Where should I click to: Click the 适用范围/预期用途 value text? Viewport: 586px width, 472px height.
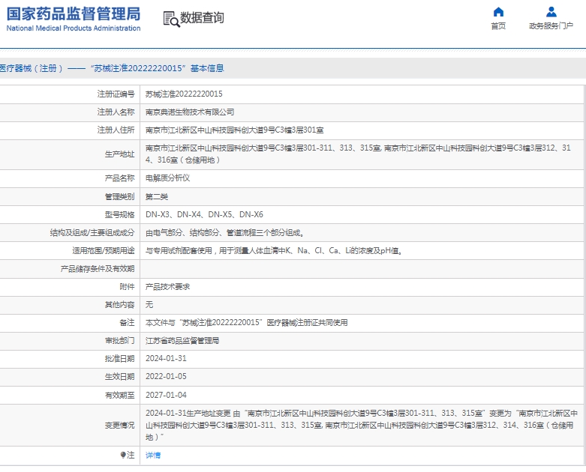tap(275, 251)
